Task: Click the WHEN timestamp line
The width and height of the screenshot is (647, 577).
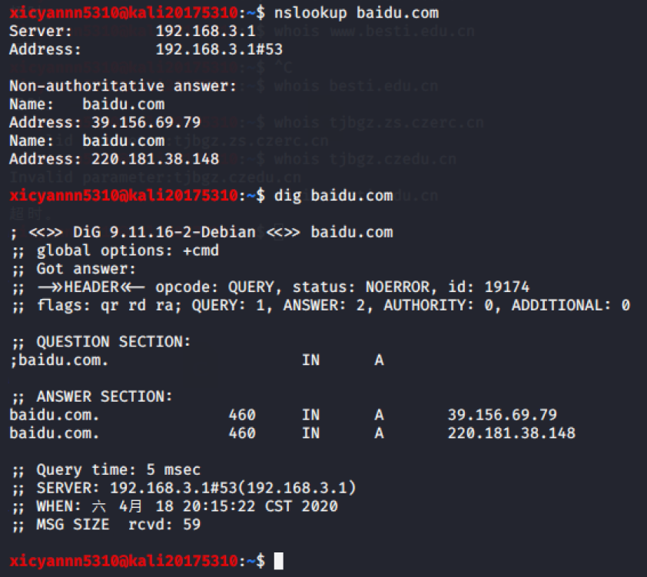Action: pos(175,506)
